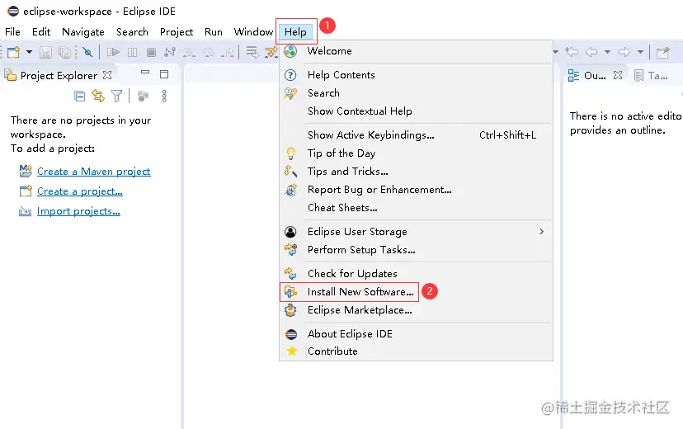Click the Import projects link
This screenshot has height=429, width=683.
click(x=78, y=211)
